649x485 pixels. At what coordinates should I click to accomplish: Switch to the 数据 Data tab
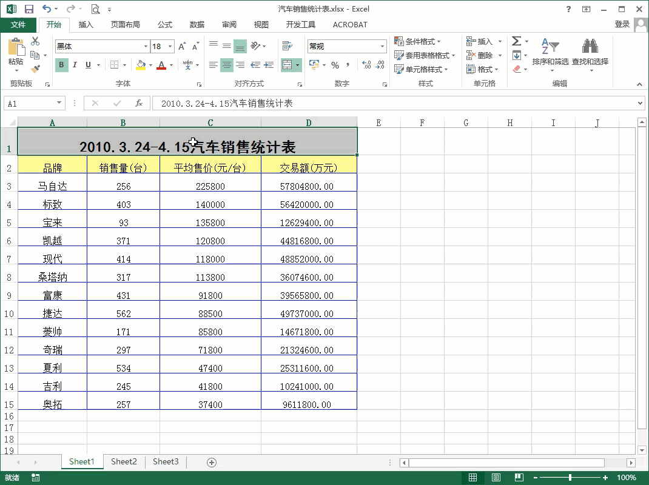(x=197, y=24)
